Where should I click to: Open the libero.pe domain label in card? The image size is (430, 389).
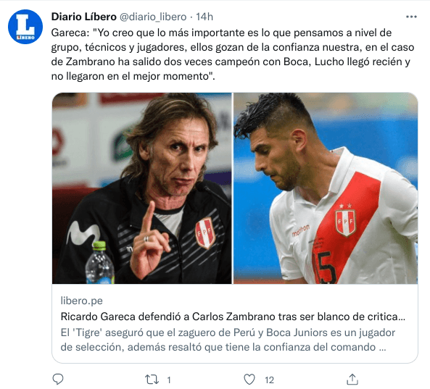point(82,301)
